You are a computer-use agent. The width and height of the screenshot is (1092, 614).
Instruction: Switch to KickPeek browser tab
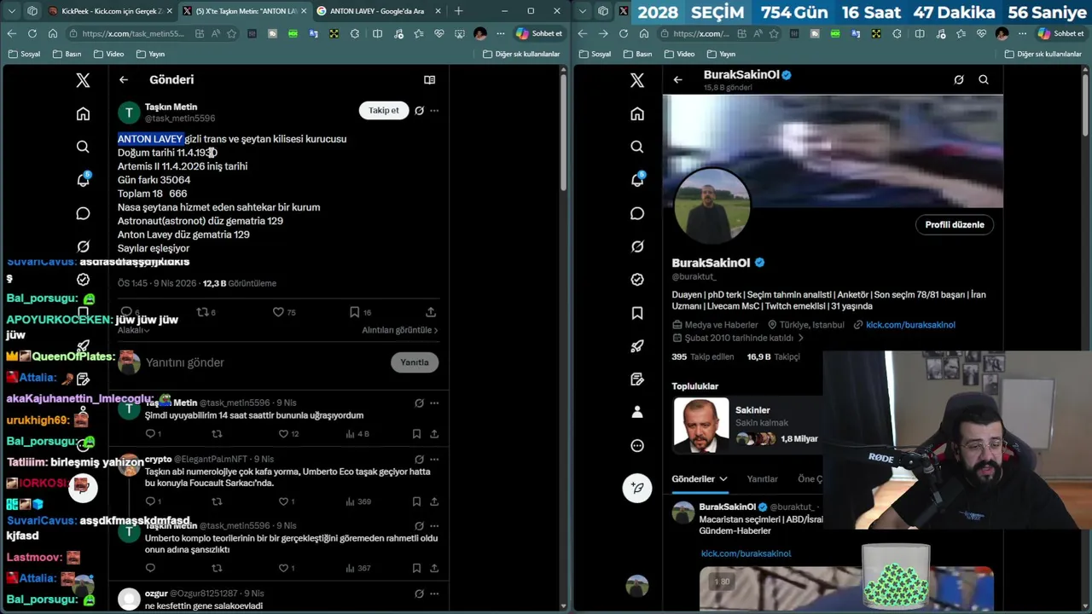point(111,11)
